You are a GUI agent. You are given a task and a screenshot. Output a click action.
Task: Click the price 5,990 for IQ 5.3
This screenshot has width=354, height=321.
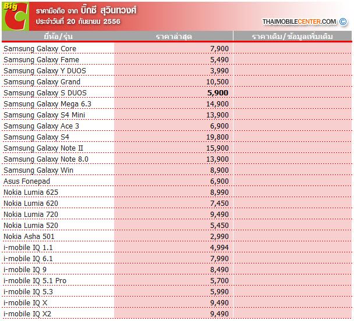tap(220, 292)
